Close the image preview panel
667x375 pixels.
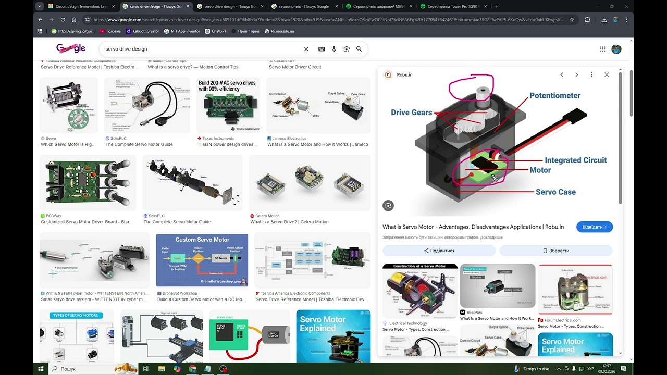607,74
